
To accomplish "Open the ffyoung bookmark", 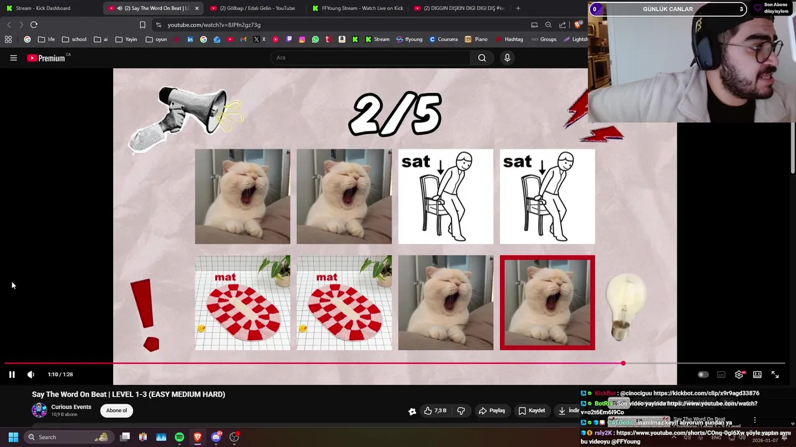I will pos(409,39).
